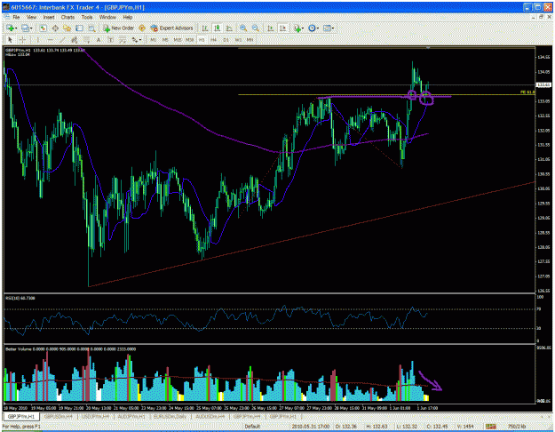This screenshot has width=555, height=432.
Task: Open the Insert menu
Action: [49, 17]
